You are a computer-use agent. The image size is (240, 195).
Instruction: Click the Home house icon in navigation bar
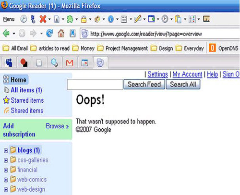[61, 33]
